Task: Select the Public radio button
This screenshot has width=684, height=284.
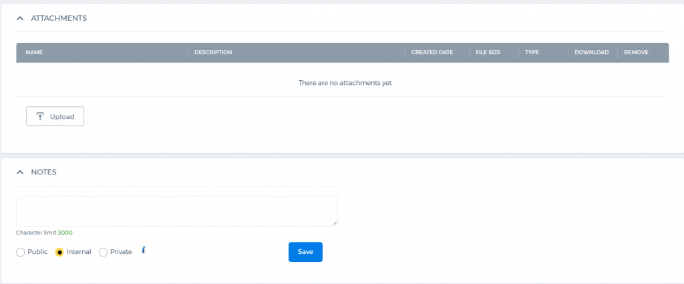Action: click(x=21, y=252)
